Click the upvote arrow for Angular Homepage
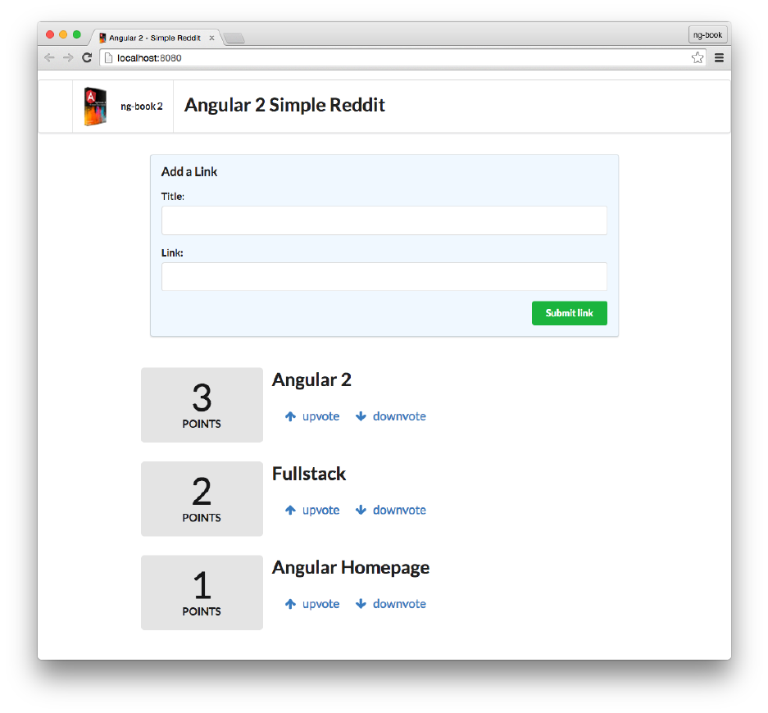 [x=290, y=604]
